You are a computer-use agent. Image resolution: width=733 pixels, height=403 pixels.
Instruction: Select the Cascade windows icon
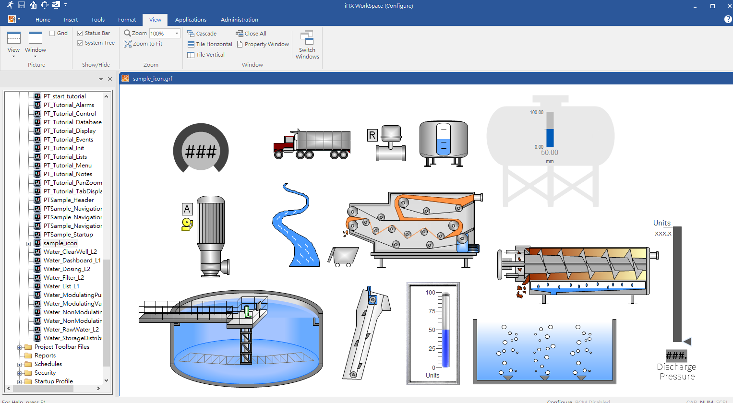click(x=191, y=33)
